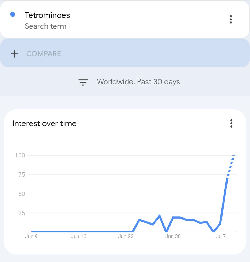Click the 100 value axis label
250x262 pixels.
click(20, 155)
